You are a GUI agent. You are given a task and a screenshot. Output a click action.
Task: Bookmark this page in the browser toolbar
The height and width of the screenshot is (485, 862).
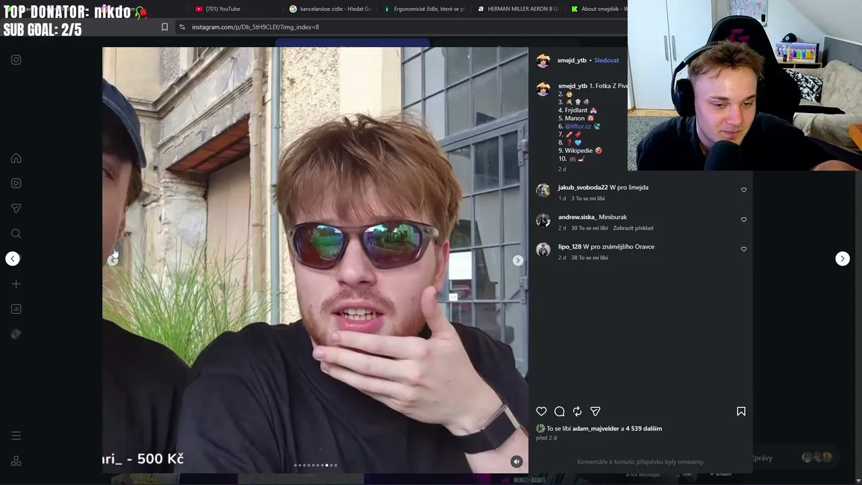pos(164,27)
